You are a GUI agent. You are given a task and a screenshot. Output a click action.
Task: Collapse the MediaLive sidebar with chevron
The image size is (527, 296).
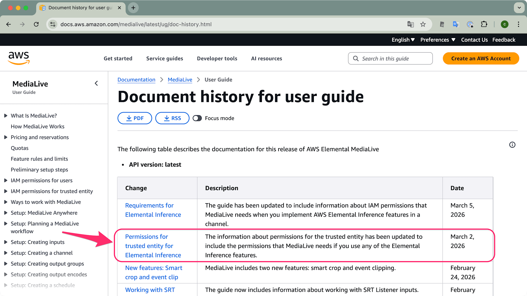[x=96, y=83]
